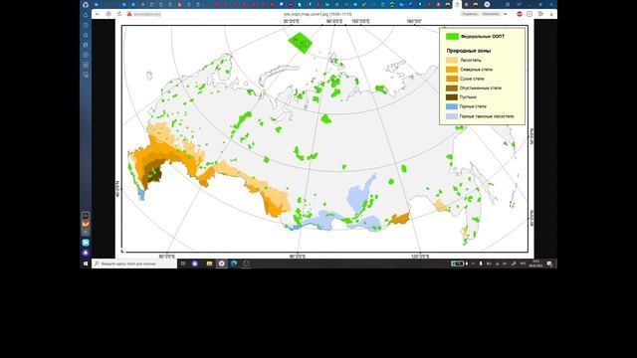This screenshot has width=637, height=358.
Task: Click the 'Сухие степи' legend label
Action: point(472,79)
